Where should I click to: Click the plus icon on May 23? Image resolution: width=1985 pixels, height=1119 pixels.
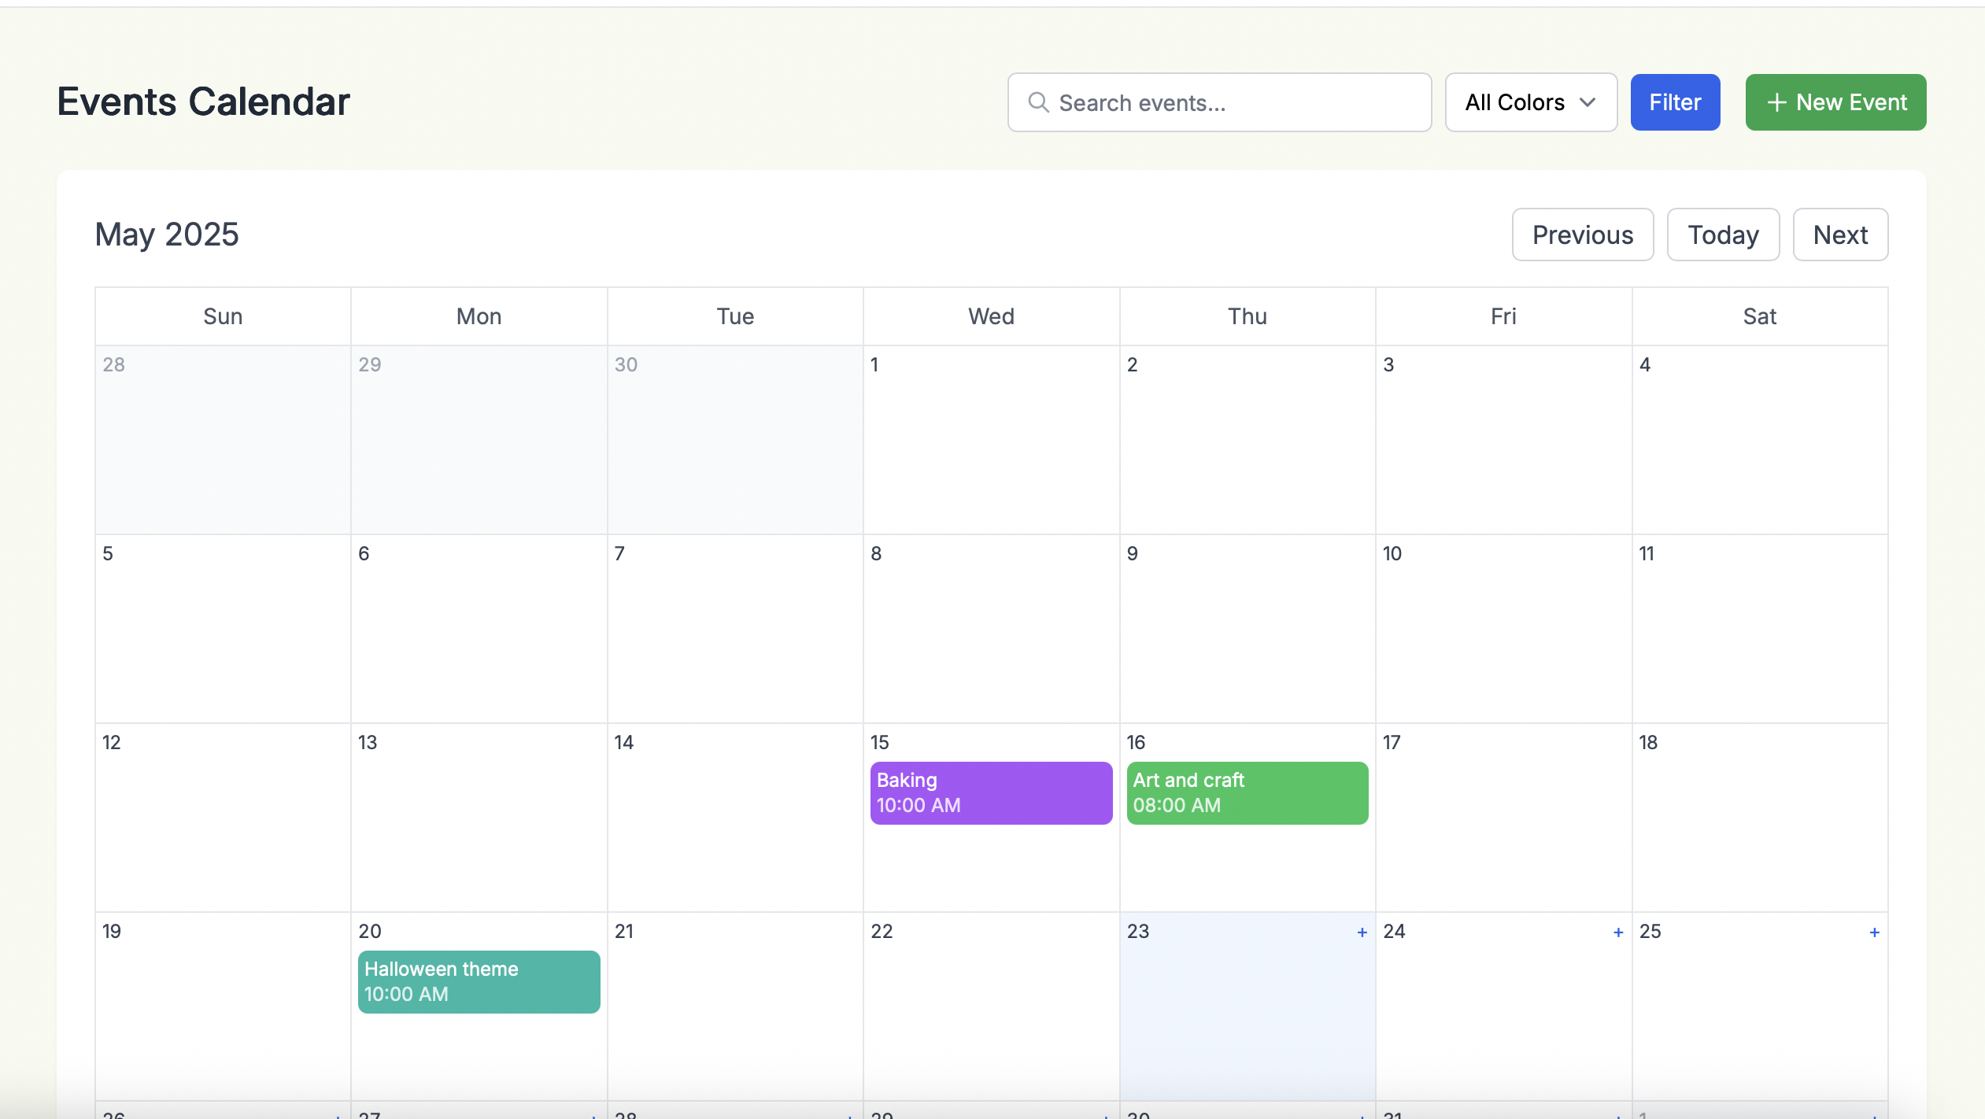pos(1362,933)
